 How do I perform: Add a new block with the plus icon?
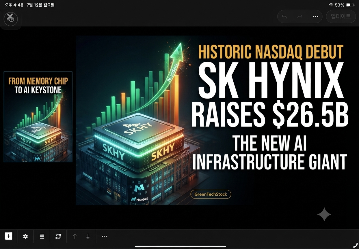[9, 236]
